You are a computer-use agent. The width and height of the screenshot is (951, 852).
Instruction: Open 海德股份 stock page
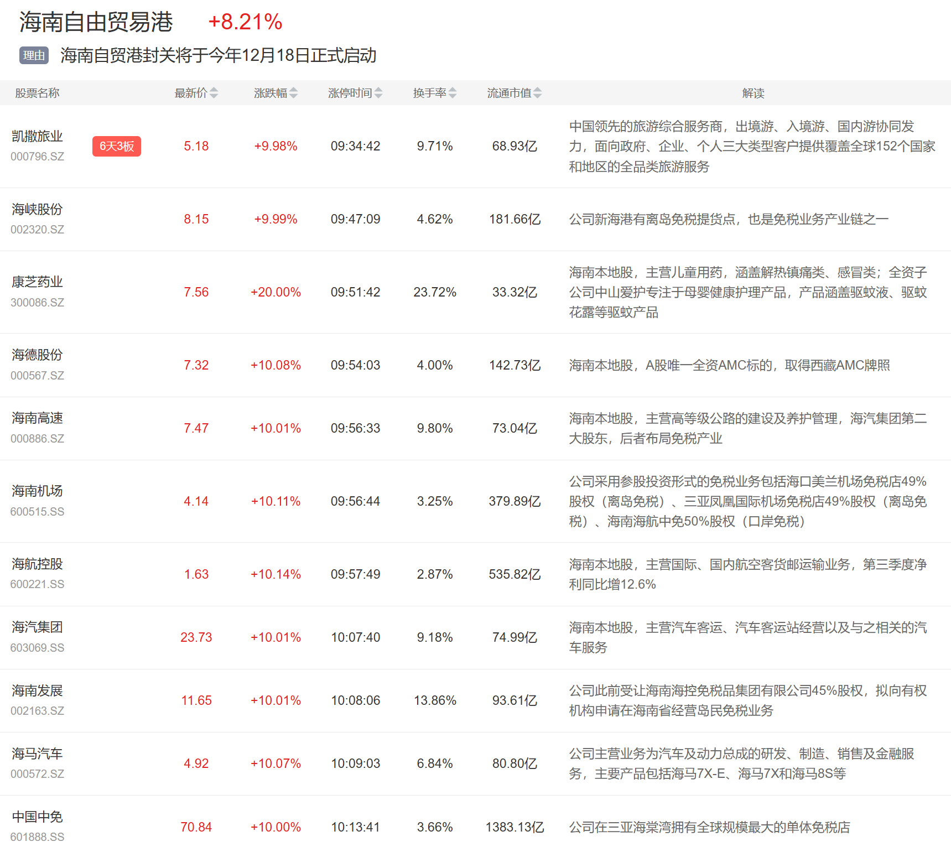click(x=37, y=355)
